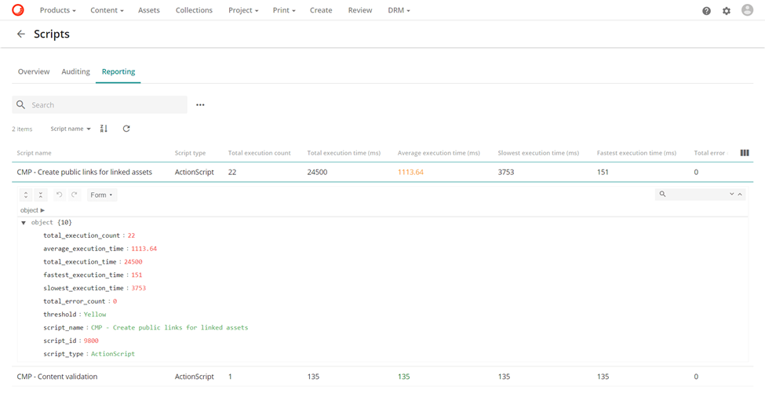This screenshot has width=765, height=419.
Task: Click the undo icon in JSON viewer
Action: [x=59, y=195]
